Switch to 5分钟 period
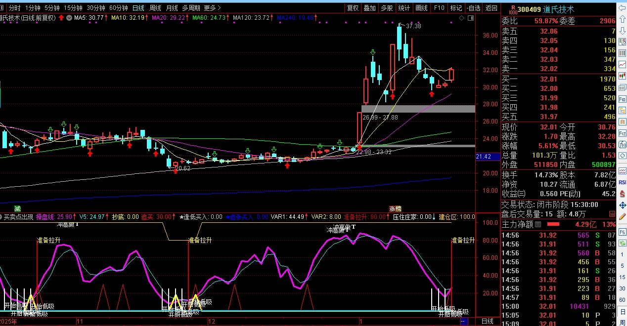This screenshot has width=627, height=326. tap(52, 8)
